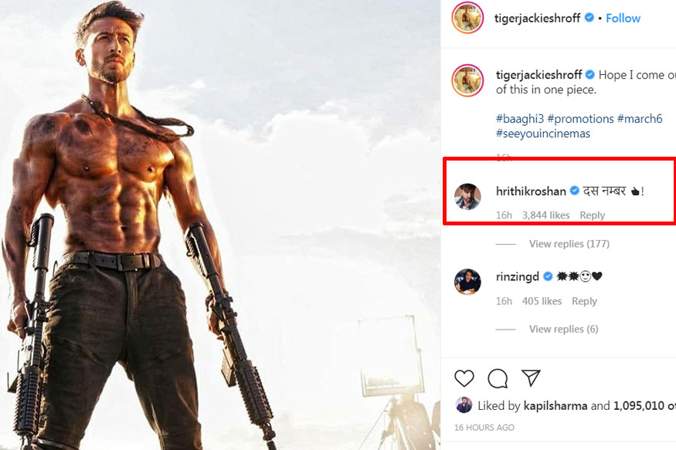Open the #promotions hashtag
Viewport: 676px width, 450px height.
point(580,119)
